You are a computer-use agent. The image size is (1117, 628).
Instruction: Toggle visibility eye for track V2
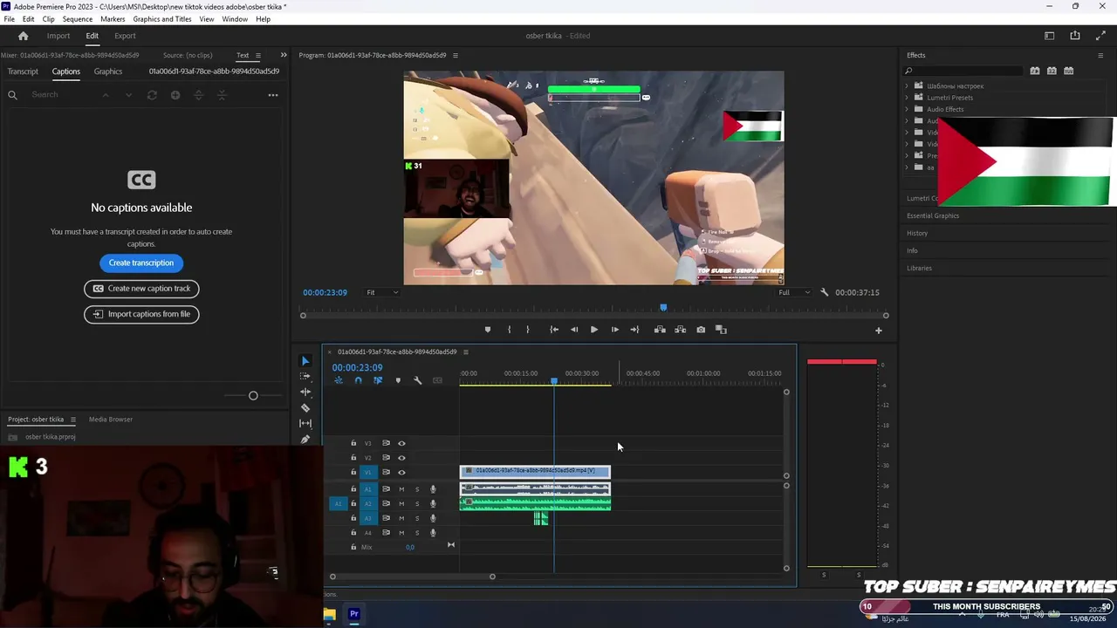[402, 458]
